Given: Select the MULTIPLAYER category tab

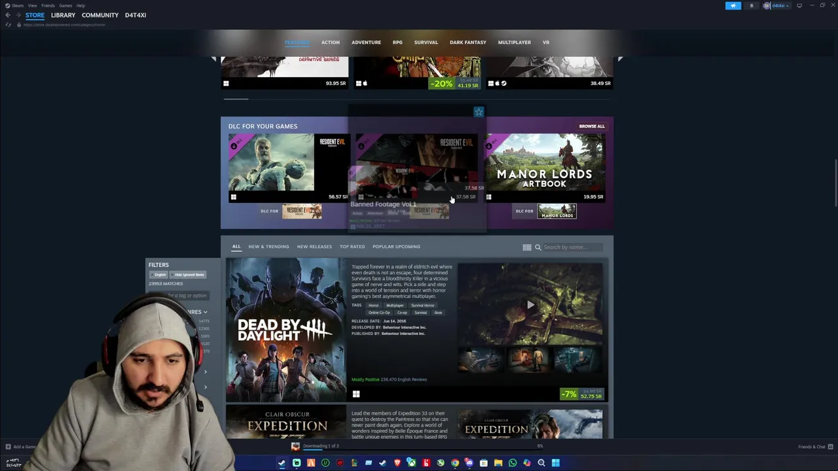Looking at the screenshot, I should click(515, 43).
